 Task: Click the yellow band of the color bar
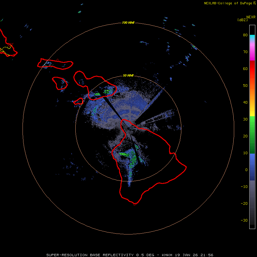(252, 113)
